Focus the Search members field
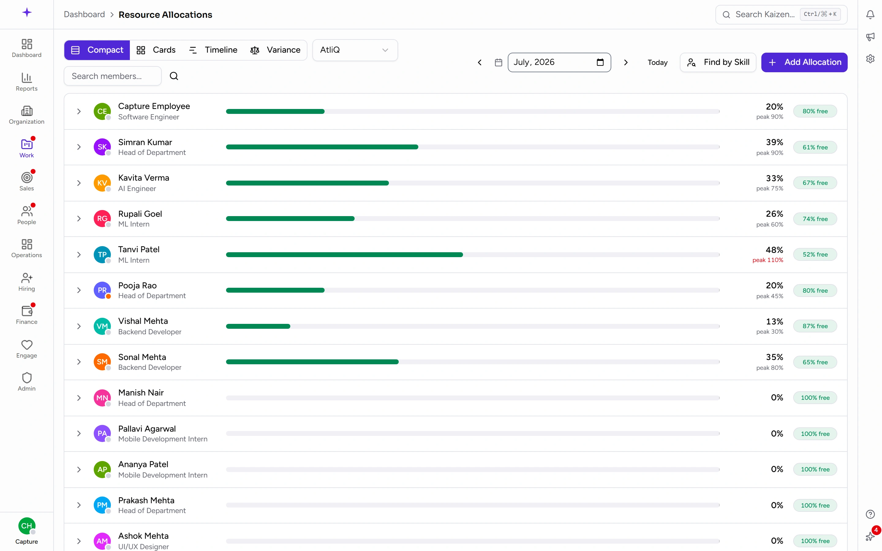This screenshot has height=551, width=882. 113,76
